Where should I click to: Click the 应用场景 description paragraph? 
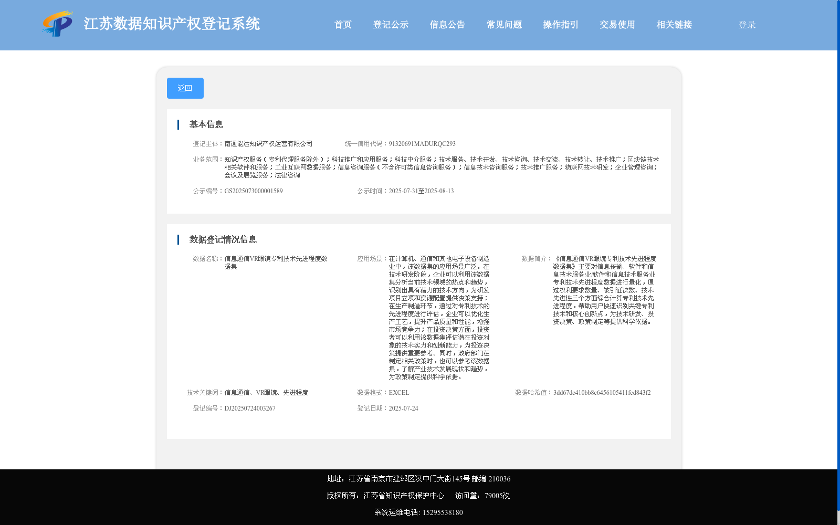click(x=439, y=318)
